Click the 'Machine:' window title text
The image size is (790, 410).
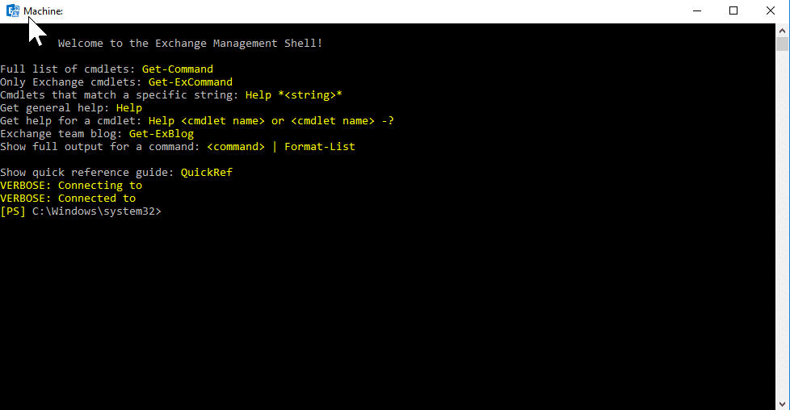[x=44, y=11]
